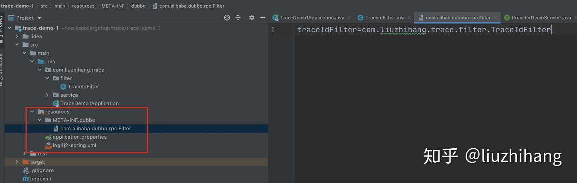Open the Project panel settings gear
577x183 pixels.
click(252, 18)
